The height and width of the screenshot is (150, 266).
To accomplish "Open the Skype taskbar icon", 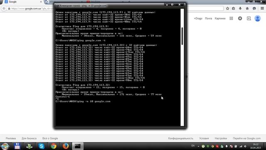I will [42, 146].
